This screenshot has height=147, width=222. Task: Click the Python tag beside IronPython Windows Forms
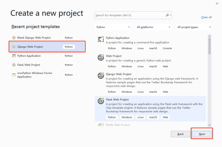pos(69,75)
